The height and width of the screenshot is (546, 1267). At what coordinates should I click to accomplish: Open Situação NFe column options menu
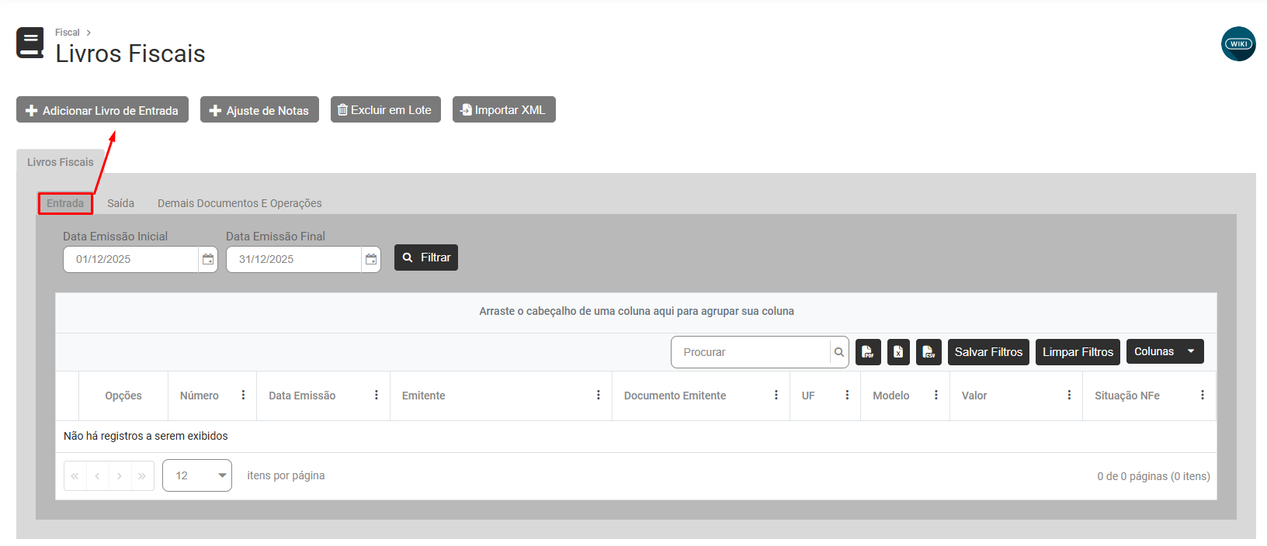(x=1203, y=396)
